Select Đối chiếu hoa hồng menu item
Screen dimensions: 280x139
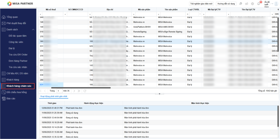click(x=16, y=92)
